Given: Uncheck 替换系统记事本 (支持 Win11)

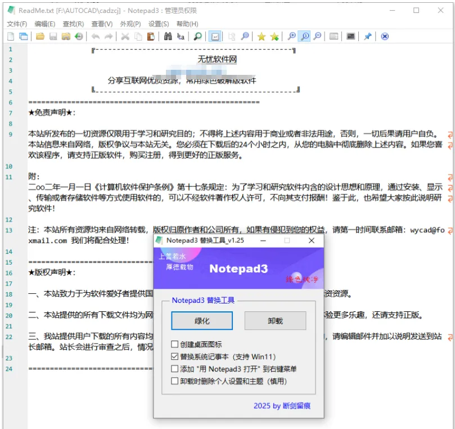Looking at the screenshot, I should tap(174, 356).
